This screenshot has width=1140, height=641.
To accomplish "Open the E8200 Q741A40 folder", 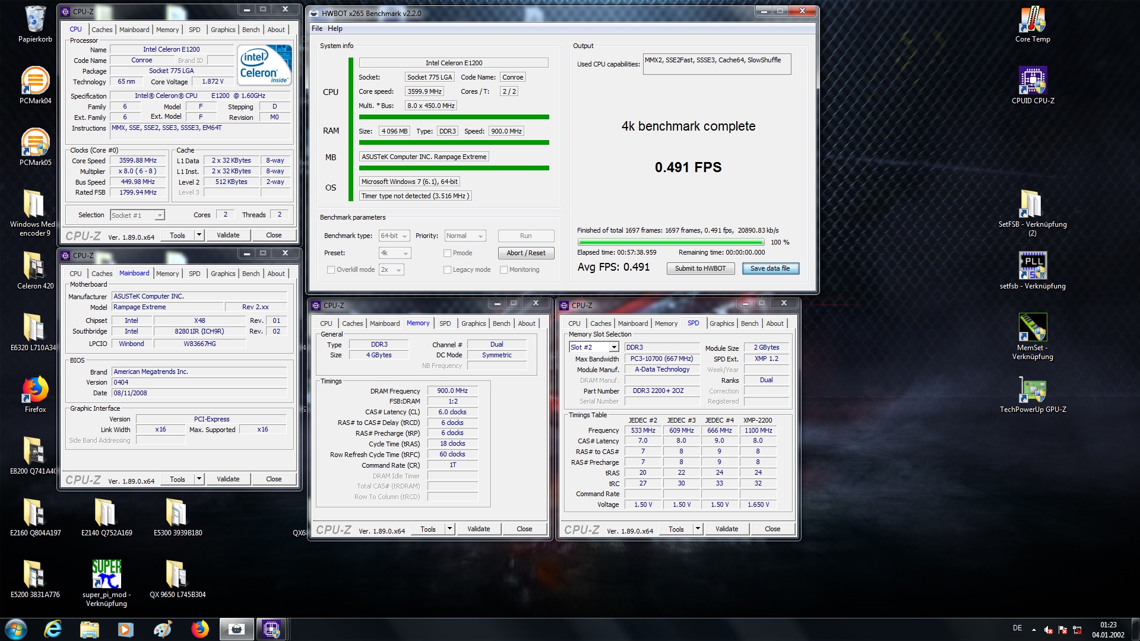I will pyautogui.click(x=33, y=455).
